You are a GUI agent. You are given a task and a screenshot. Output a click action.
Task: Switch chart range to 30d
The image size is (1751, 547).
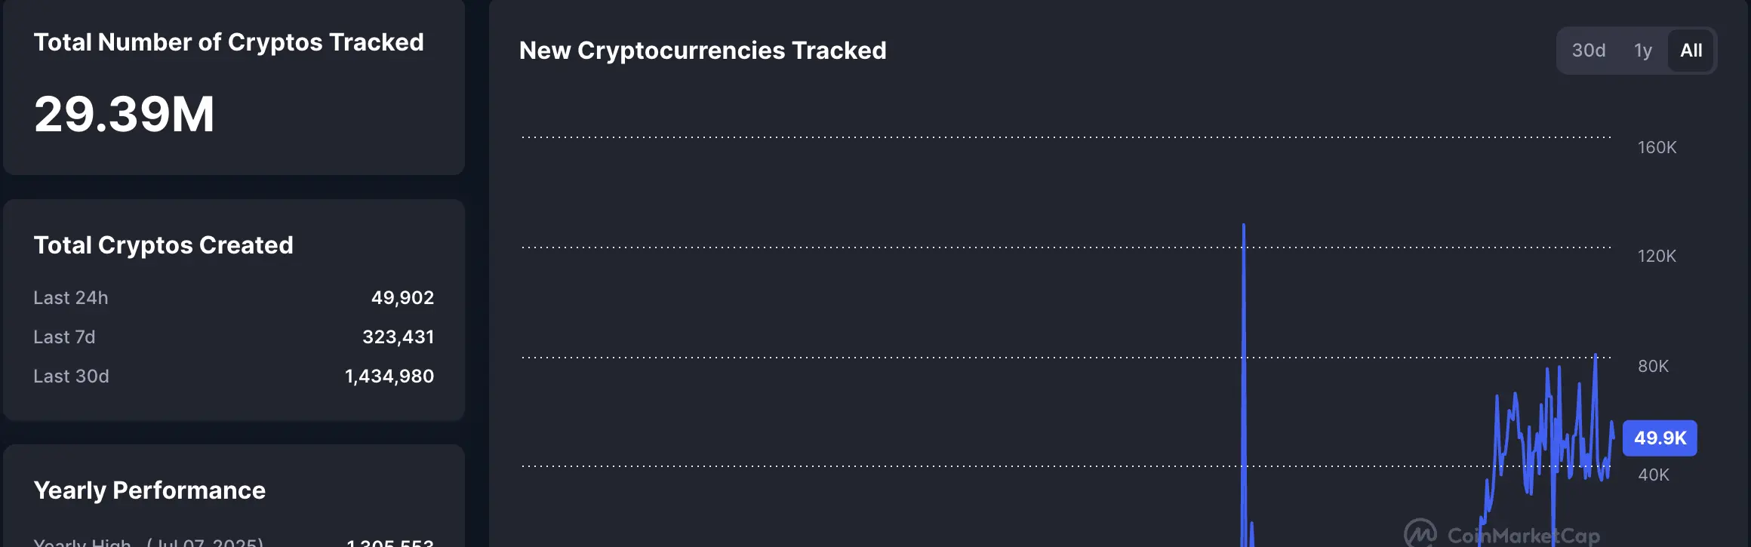click(x=1588, y=51)
